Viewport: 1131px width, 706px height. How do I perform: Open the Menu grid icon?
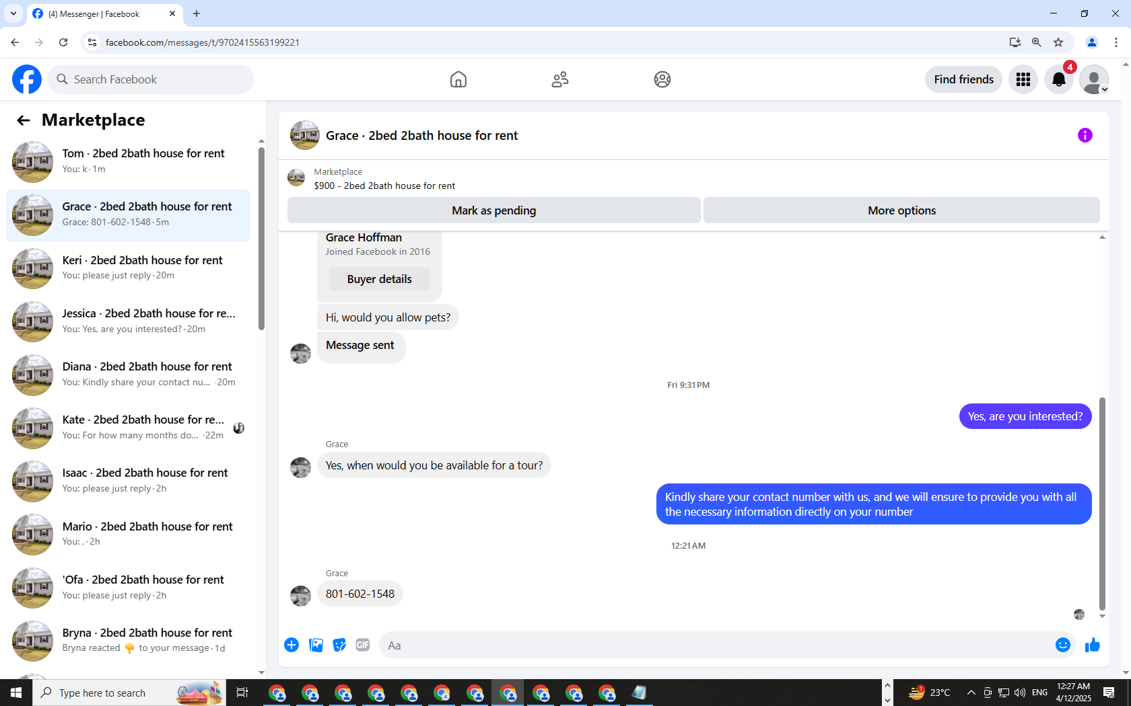tap(1023, 79)
